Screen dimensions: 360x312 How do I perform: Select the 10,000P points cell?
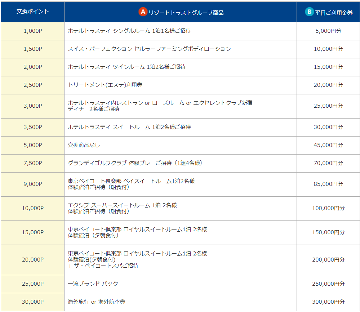coord(32,208)
